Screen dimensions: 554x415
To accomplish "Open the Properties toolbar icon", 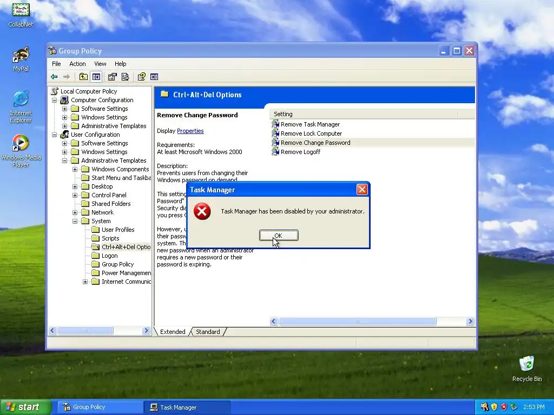I will (113, 77).
